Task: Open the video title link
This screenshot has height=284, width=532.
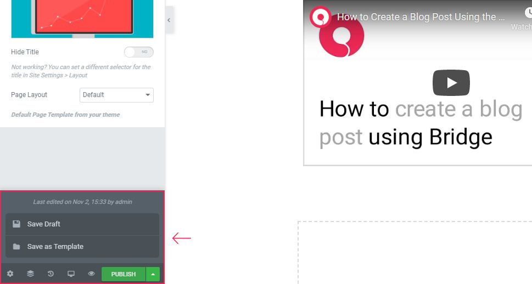Action: 421,17
